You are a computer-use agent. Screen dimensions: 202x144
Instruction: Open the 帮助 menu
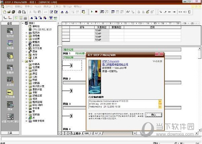point(77,6)
